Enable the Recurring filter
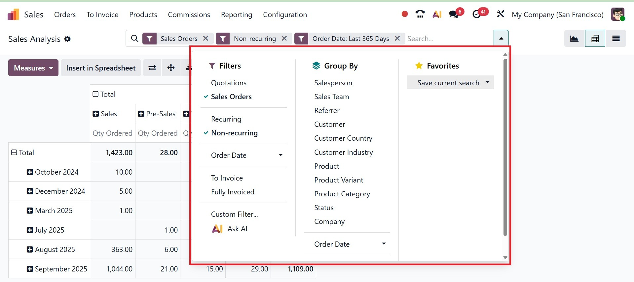Image resolution: width=634 pixels, height=282 pixels. pyautogui.click(x=226, y=119)
